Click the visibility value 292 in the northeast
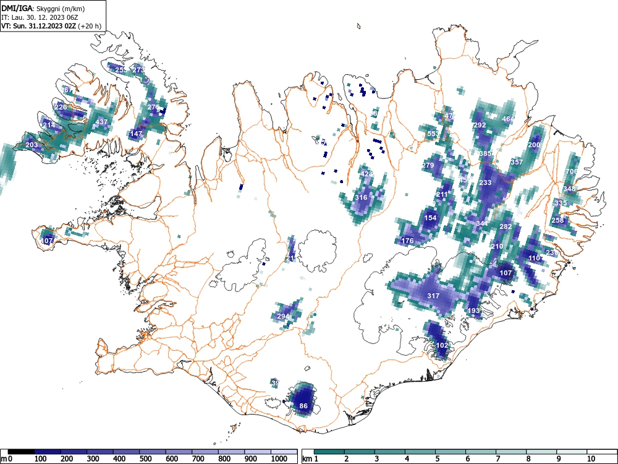 click(x=480, y=125)
